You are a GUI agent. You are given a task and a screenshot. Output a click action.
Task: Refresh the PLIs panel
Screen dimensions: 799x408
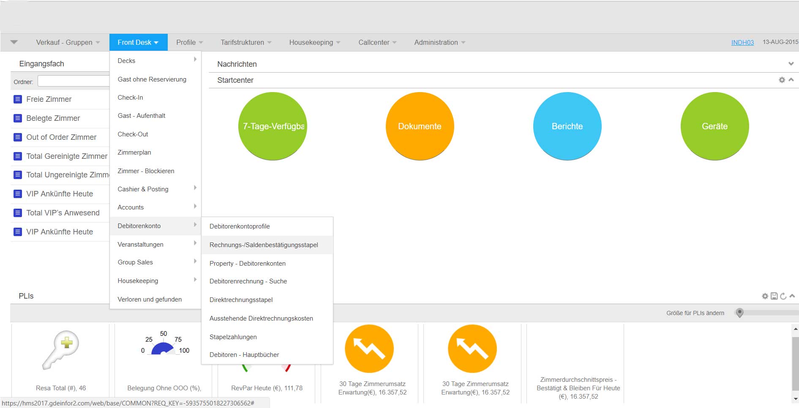point(783,296)
